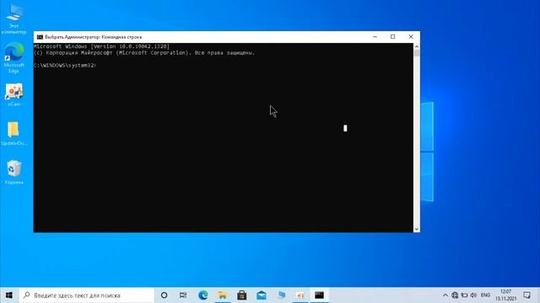
Task: Open the This PC desktop icon
Action: (13, 19)
